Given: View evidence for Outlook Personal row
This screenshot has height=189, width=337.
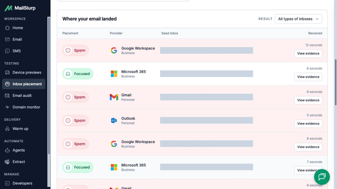Looking at the screenshot, I should [x=308, y=124].
